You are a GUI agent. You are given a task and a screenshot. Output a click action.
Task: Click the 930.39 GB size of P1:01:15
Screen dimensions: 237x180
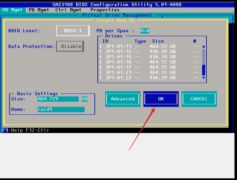(162, 57)
